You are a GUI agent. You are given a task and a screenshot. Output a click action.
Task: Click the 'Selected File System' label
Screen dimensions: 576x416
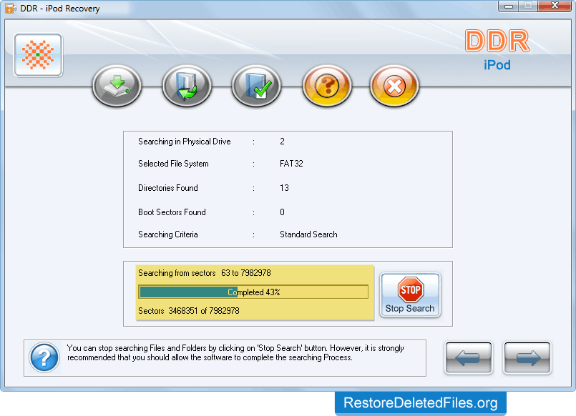[x=173, y=164]
